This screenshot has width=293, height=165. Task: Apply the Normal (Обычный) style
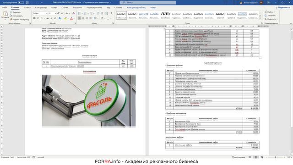pyautogui.click(x=121, y=15)
